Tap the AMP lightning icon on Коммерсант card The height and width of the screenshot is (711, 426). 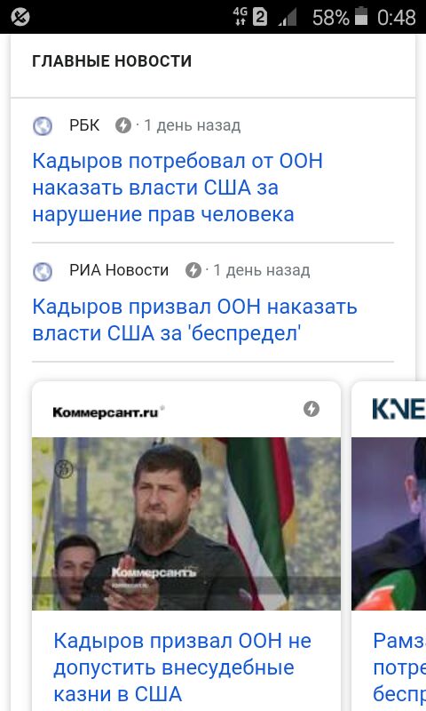[x=311, y=409]
